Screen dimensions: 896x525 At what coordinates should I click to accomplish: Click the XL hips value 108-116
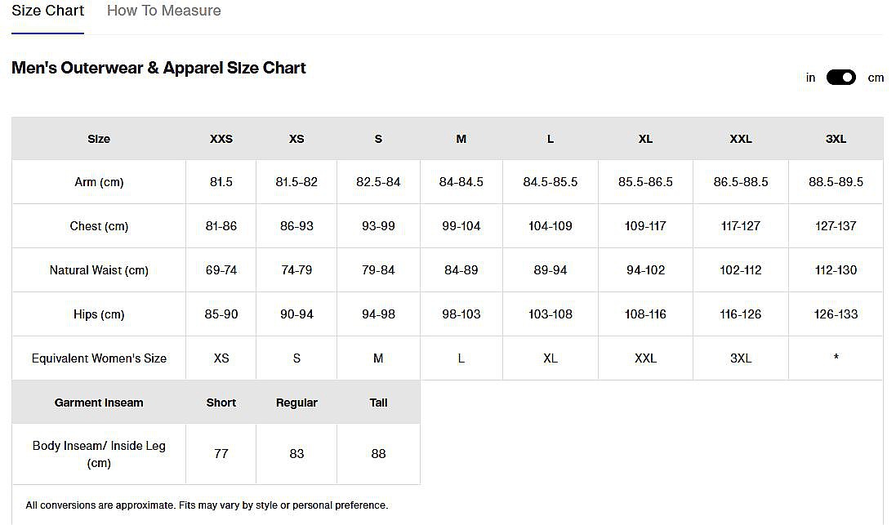click(x=645, y=314)
